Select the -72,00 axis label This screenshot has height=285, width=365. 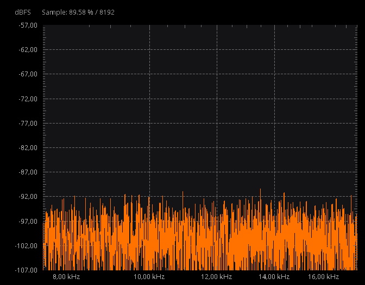26,99
